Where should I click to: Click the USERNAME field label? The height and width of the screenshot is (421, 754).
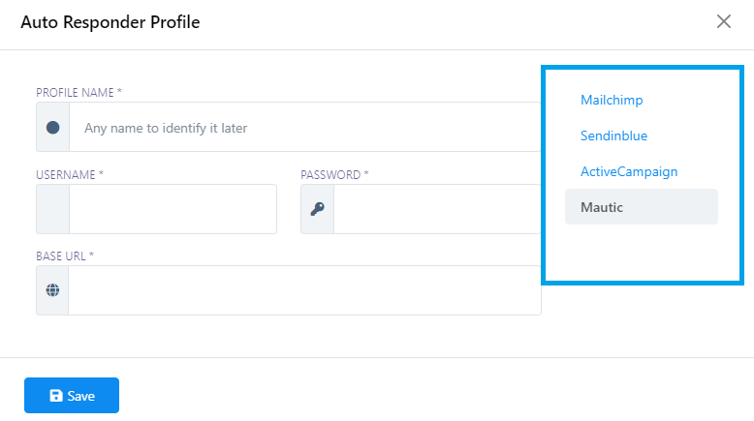click(x=70, y=175)
